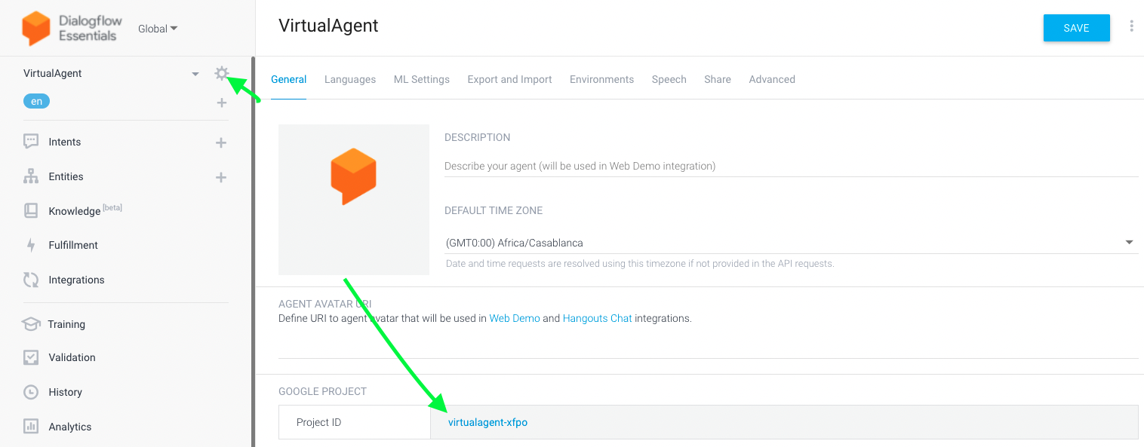Switch to the ML Settings tab

(x=421, y=79)
